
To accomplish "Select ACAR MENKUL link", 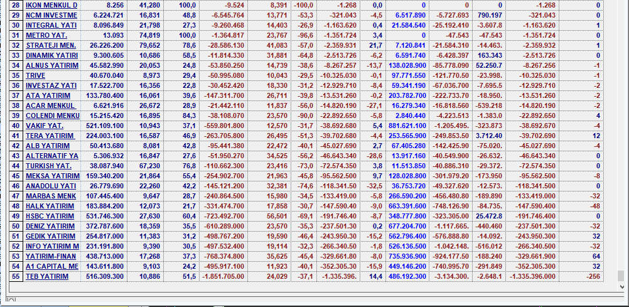I will point(51,105).
